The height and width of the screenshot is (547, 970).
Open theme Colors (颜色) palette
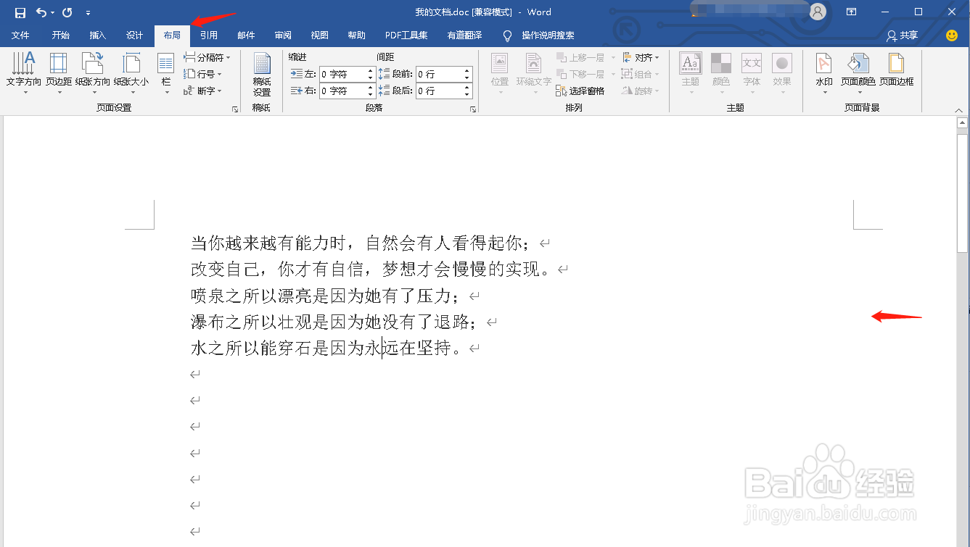pyautogui.click(x=721, y=73)
